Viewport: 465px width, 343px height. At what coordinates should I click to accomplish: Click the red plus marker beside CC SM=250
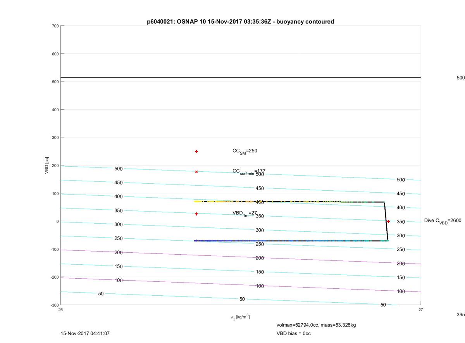[x=196, y=152]
